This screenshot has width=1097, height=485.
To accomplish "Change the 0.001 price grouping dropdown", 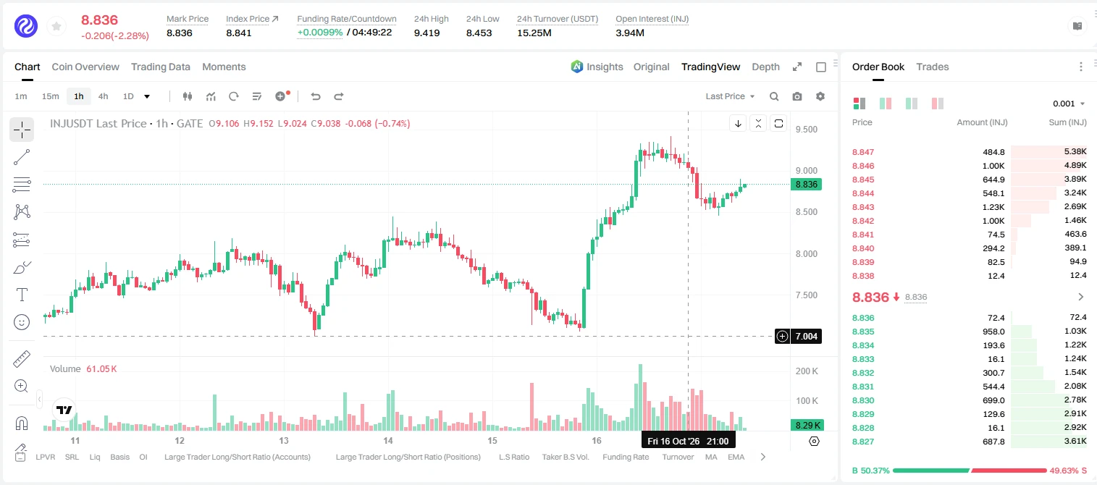I will [1069, 104].
